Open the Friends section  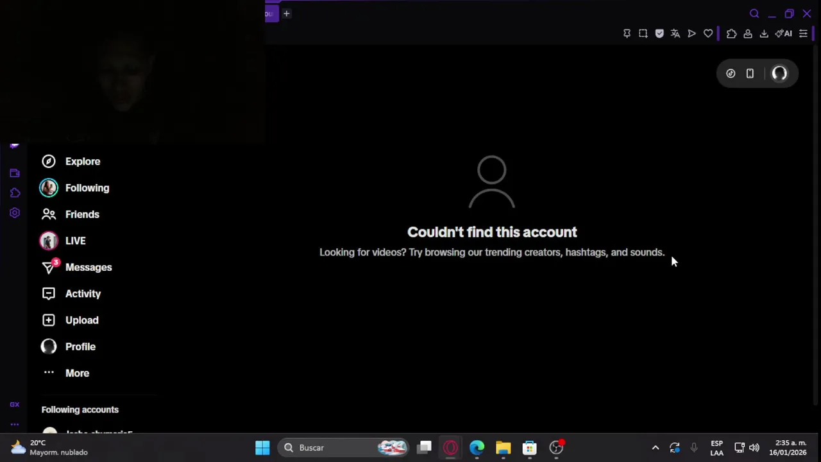pyautogui.click(x=71, y=214)
